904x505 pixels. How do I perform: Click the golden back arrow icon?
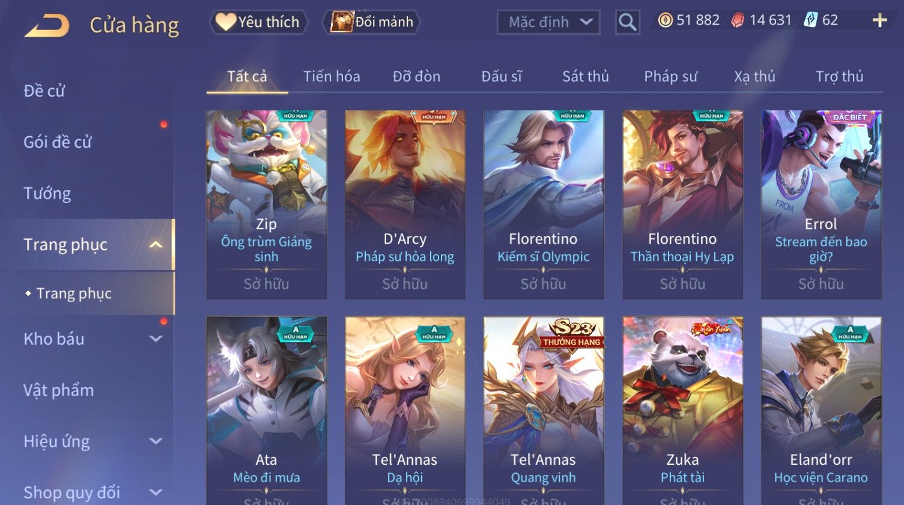pos(47,26)
